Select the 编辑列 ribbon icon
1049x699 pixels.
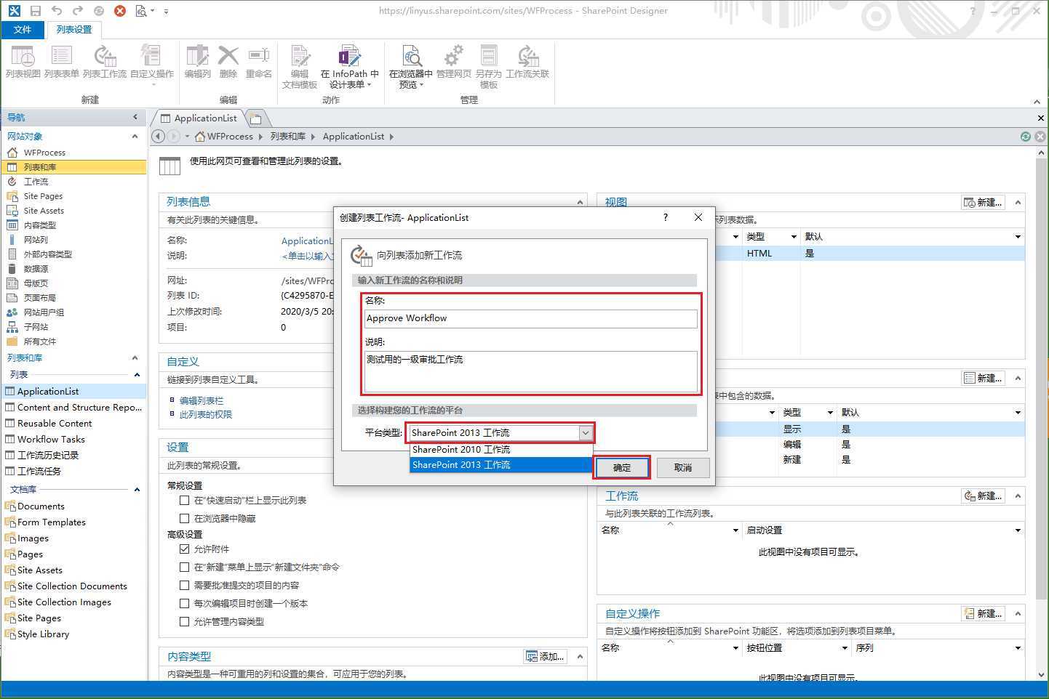197,62
